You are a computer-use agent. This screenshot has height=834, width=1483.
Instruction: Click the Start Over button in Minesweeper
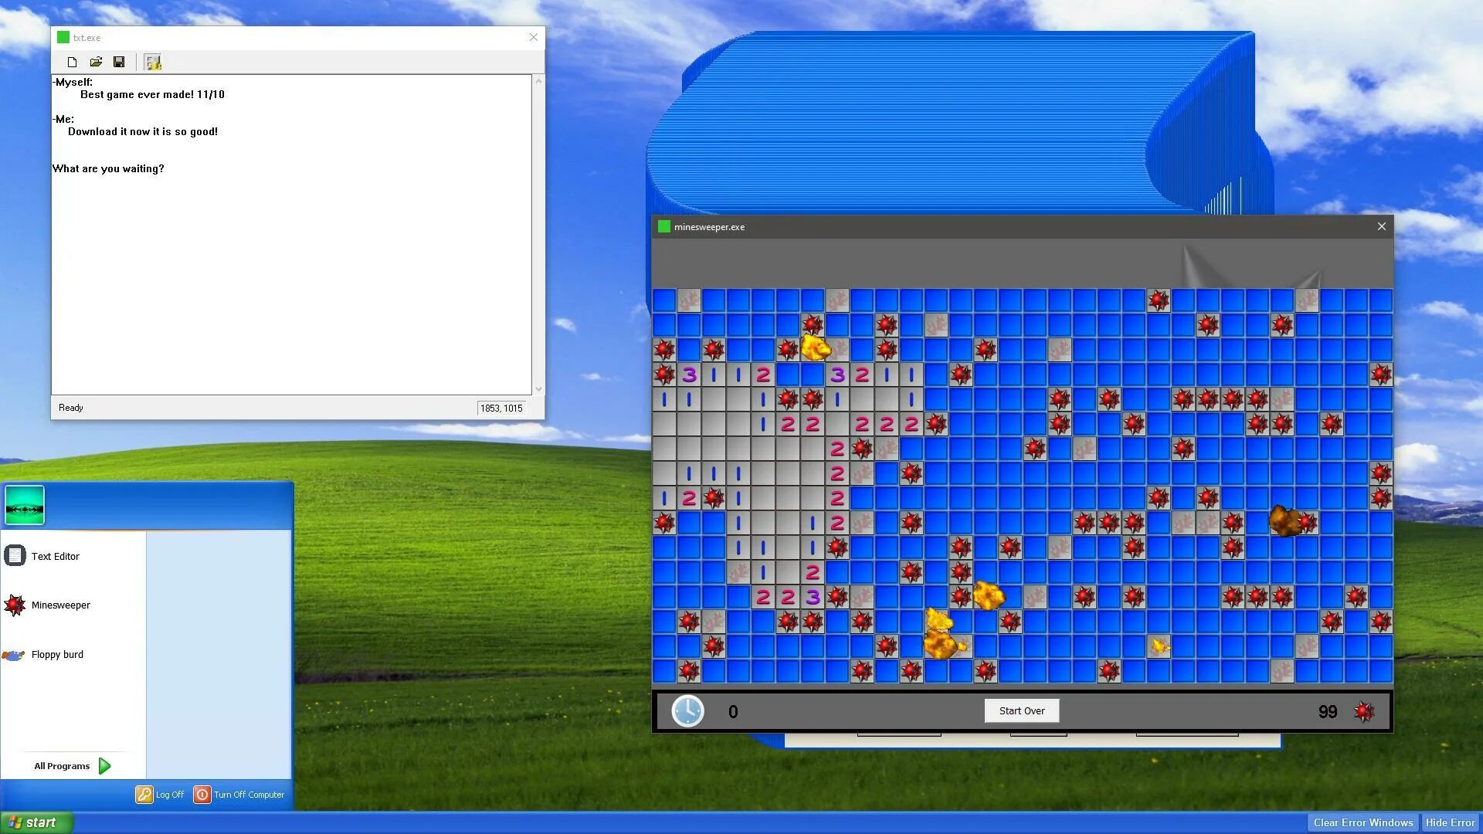pos(1022,710)
